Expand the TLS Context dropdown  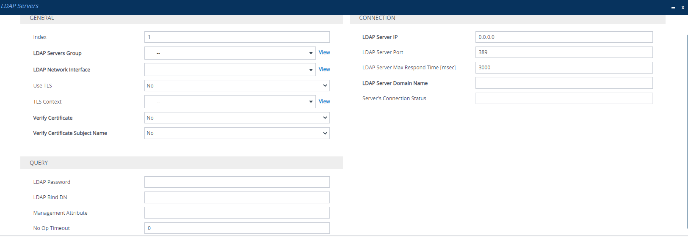click(x=229, y=102)
